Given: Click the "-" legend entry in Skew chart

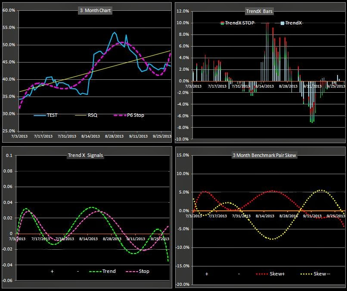Looking at the screenshot, I should click(x=239, y=274).
